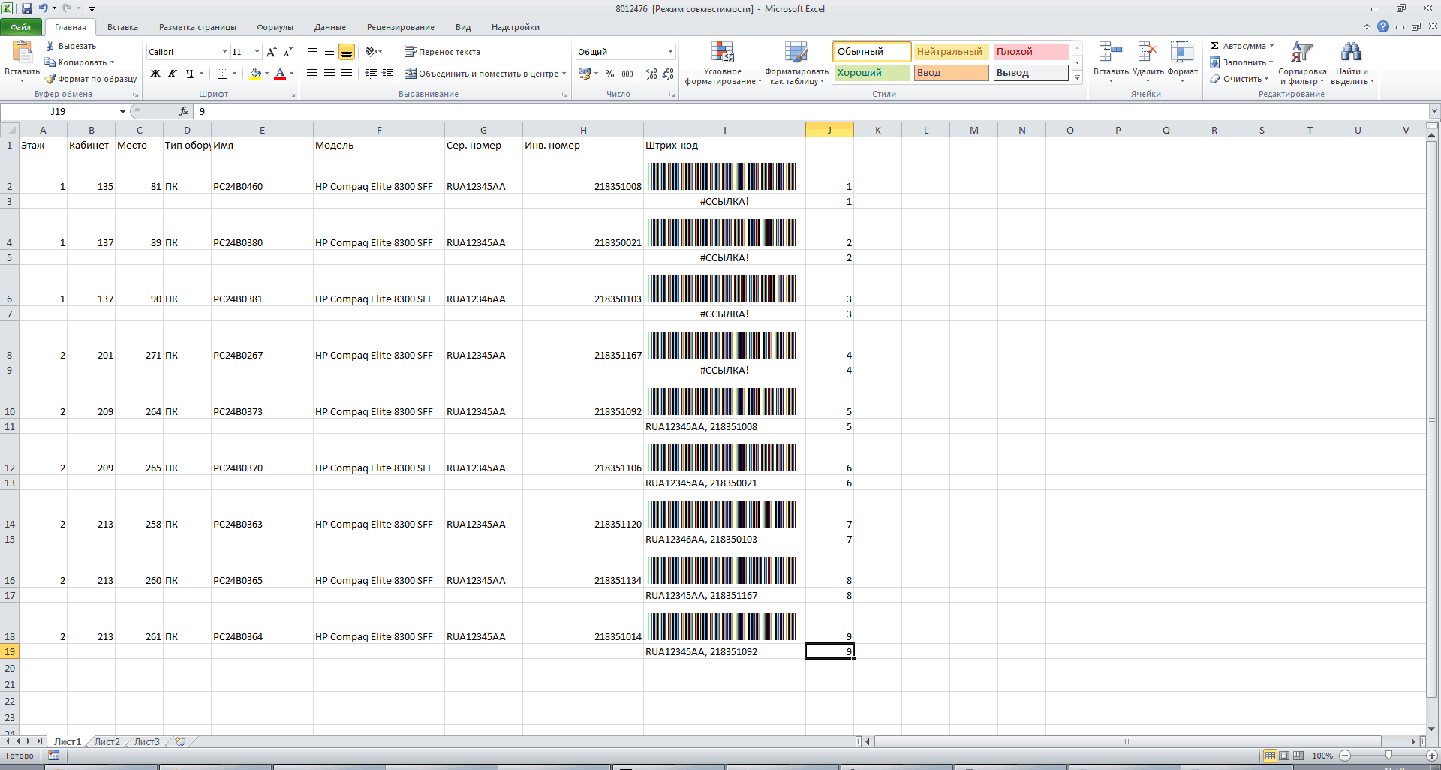Click the Автосумма button
This screenshot has width=1441, height=770.
click(1241, 46)
